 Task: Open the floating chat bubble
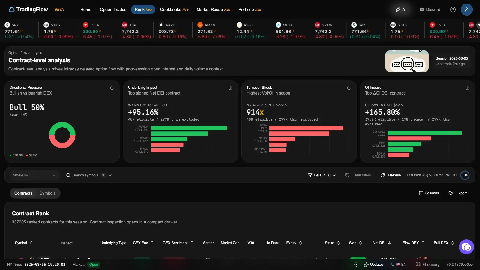click(x=466, y=247)
